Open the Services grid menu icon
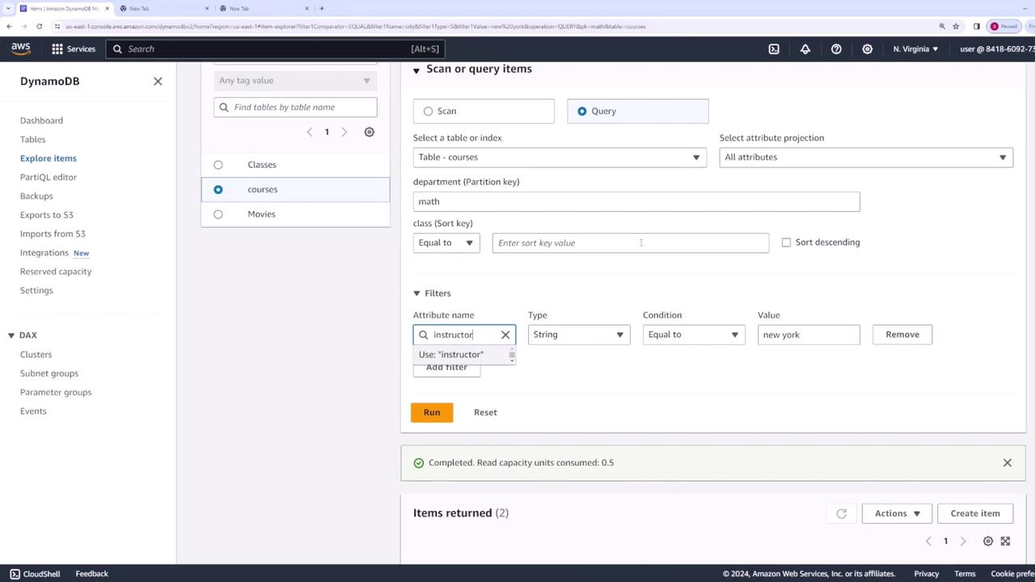 click(57, 49)
